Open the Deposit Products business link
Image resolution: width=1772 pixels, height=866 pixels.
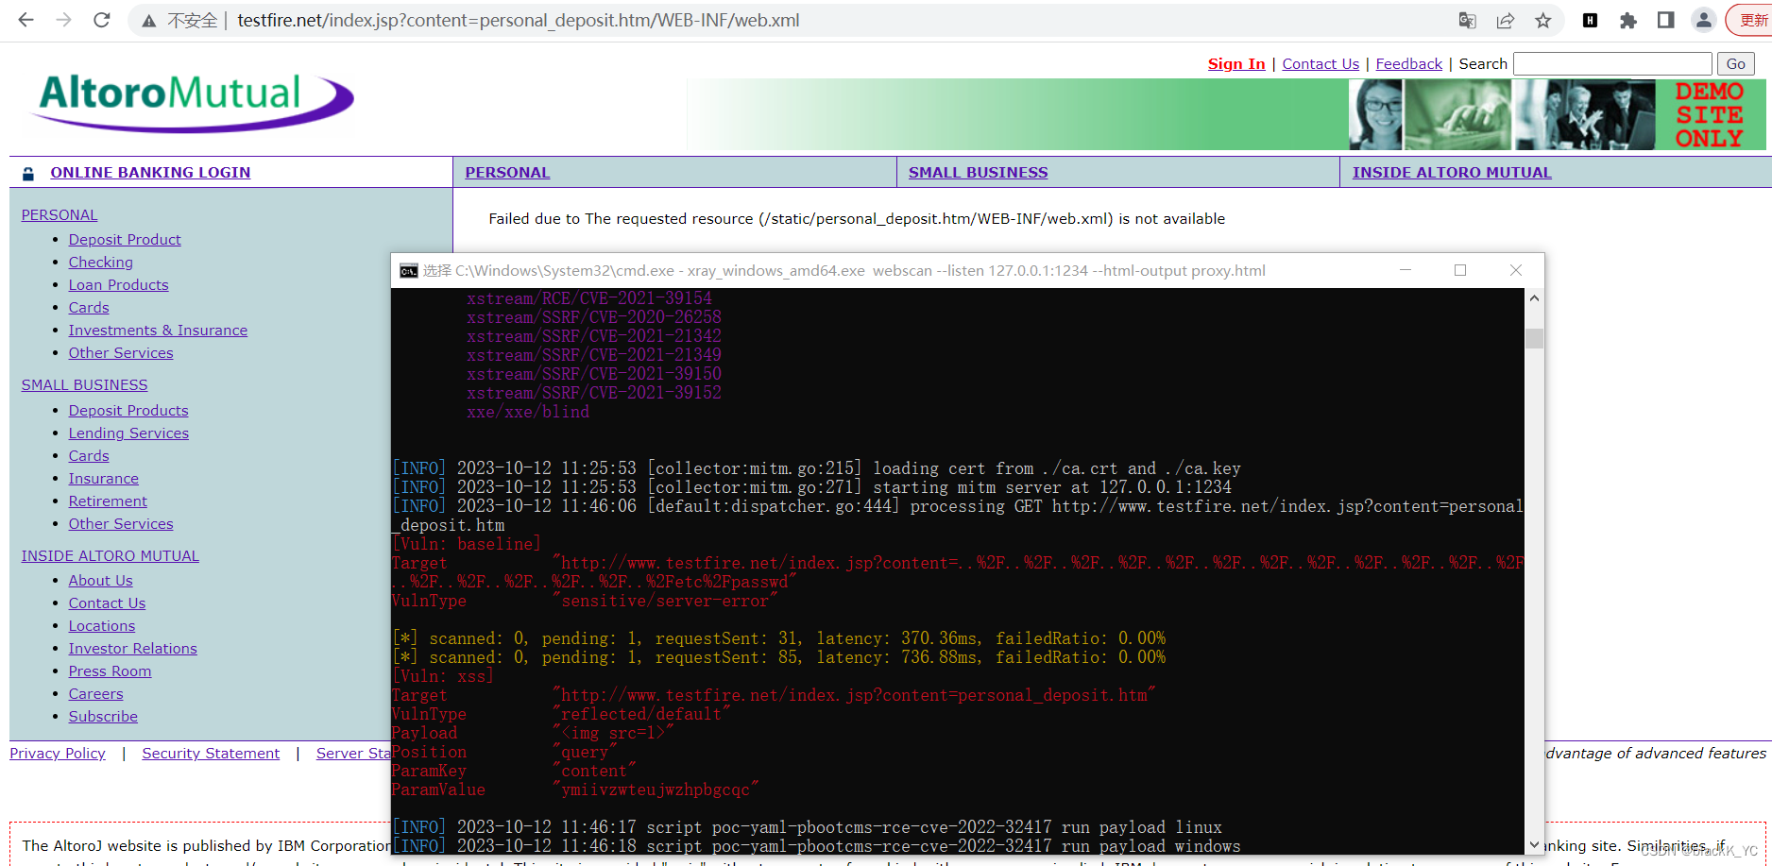click(128, 411)
